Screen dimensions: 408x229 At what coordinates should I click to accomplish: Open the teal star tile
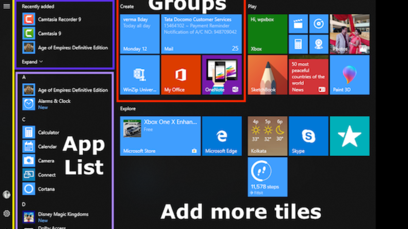point(350,136)
